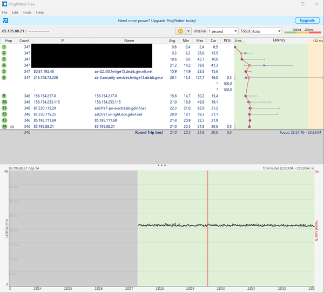The height and width of the screenshot is (293, 324).
Task: Select hop 5 green circle icon
Action: [x=4, y=71]
